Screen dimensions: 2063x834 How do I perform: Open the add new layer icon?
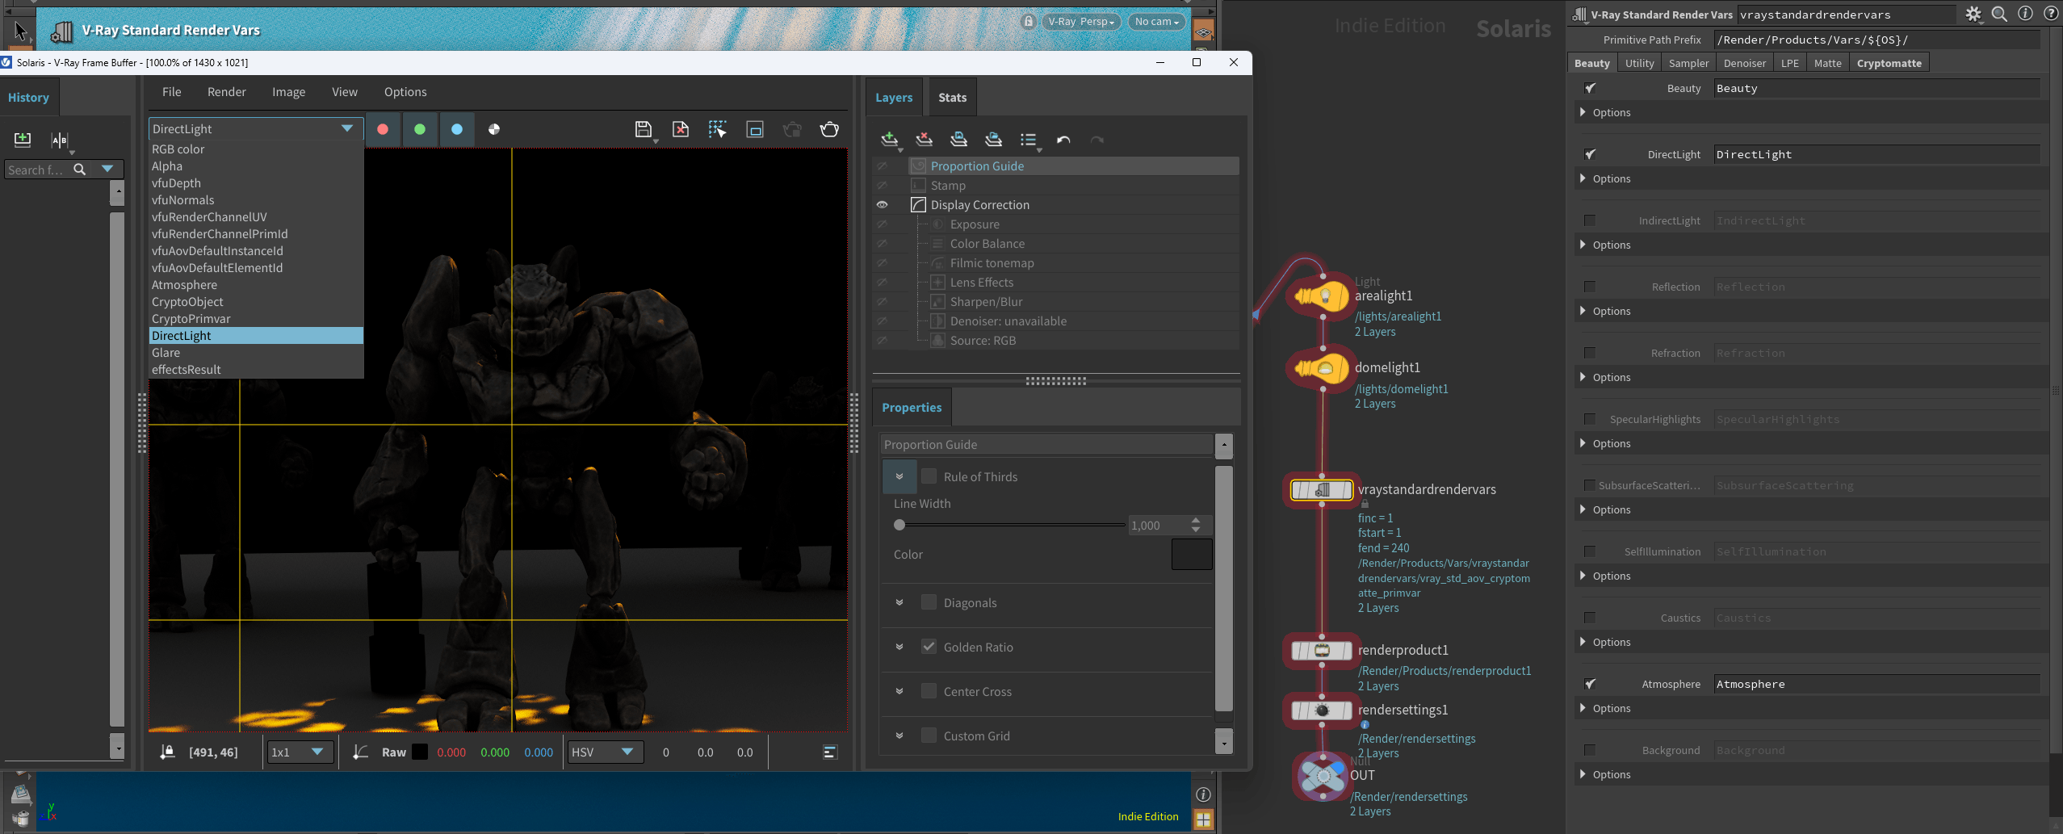click(890, 140)
